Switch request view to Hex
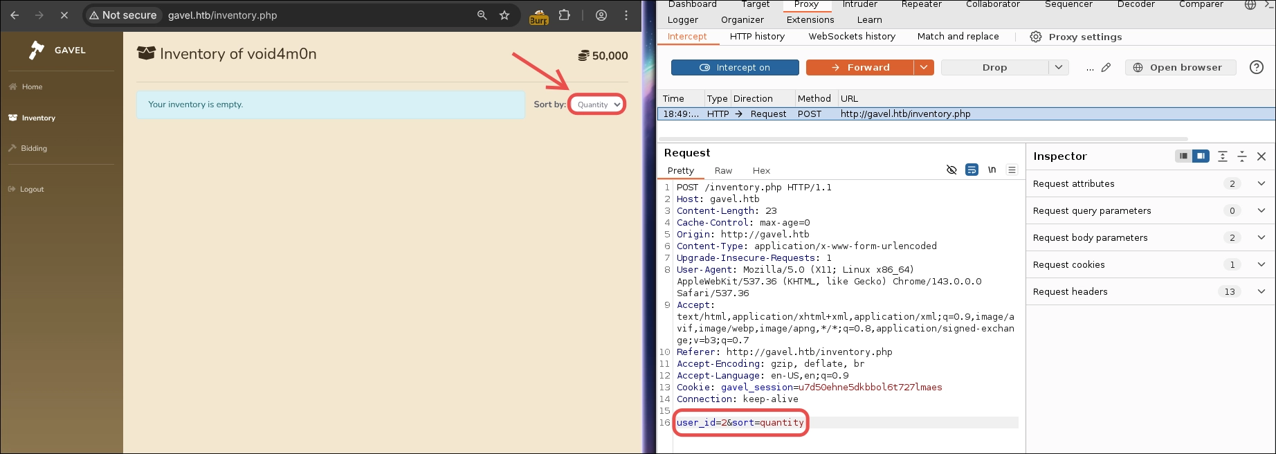This screenshot has height=454, width=1276. (761, 170)
